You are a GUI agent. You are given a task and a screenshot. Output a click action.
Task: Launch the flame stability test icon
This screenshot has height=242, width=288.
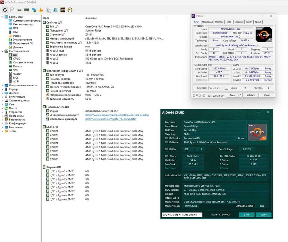(41, 10)
